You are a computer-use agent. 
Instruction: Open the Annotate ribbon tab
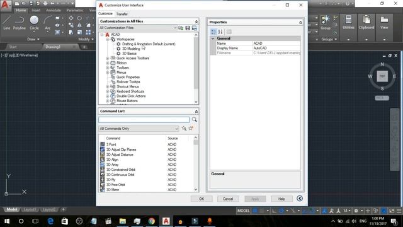[53, 10]
